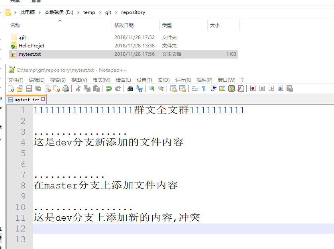Open the Document Map panel

[x=232, y=88]
